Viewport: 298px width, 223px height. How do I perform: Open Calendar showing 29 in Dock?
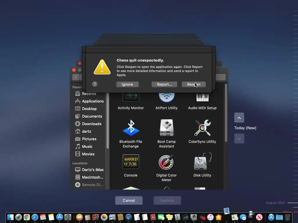(x=43, y=217)
